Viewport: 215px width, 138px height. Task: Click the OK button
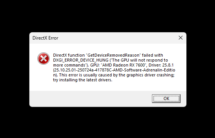point(166,98)
